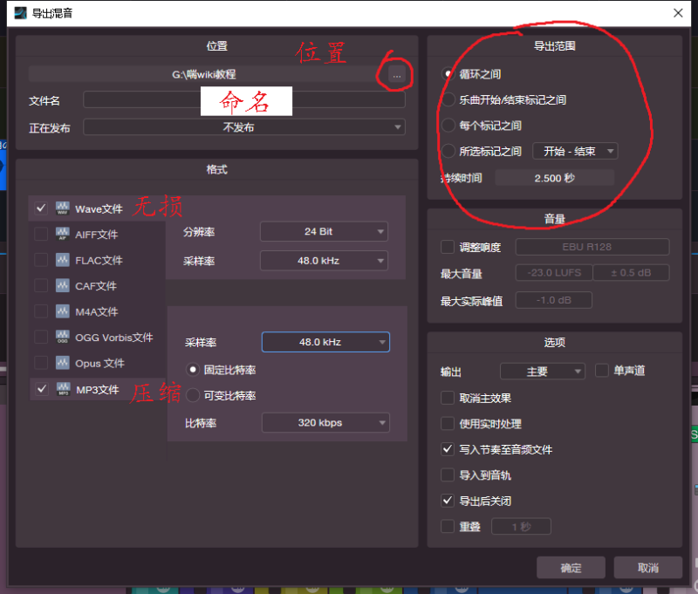Screen dimensions: 698x594
Task: Select 可变比特率 radio button
Action: pyautogui.click(x=193, y=396)
